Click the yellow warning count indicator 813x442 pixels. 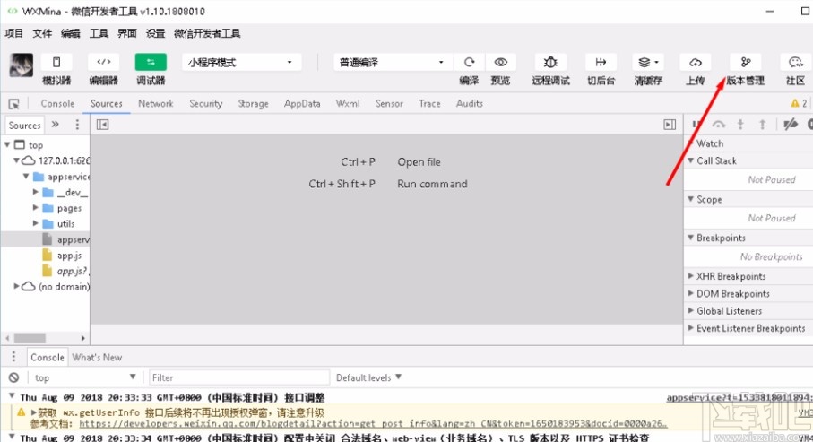(x=799, y=104)
